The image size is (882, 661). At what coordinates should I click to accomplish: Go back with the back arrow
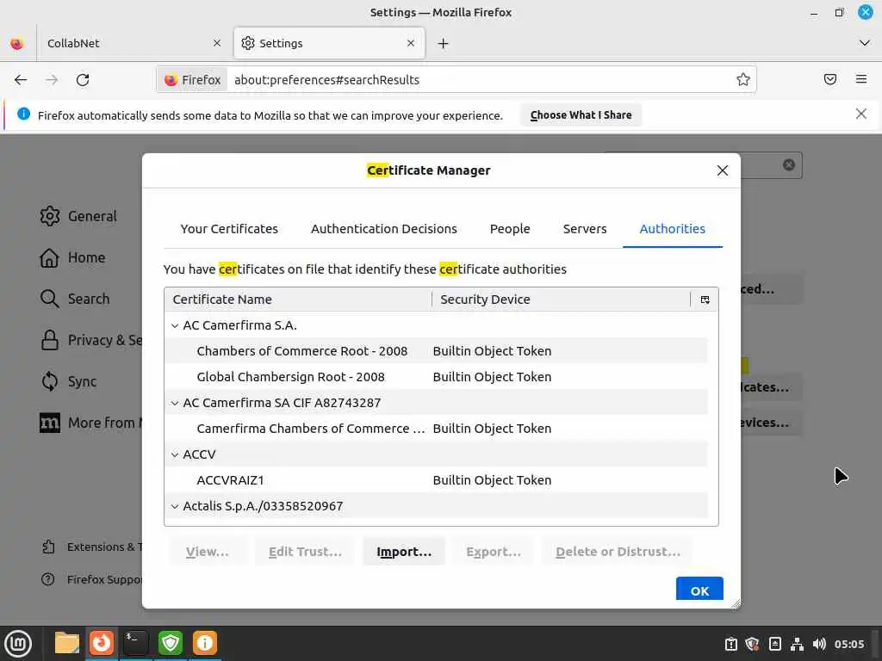click(x=21, y=80)
